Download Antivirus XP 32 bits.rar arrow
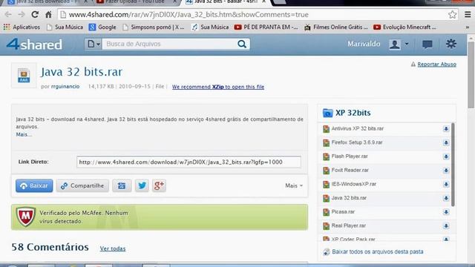This screenshot has height=267, width=475. click(x=446, y=129)
